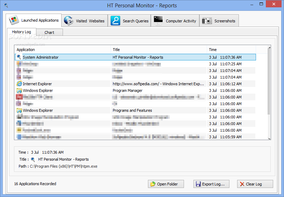Open the Launched Applications tab
The width and height of the screenshot is (284, 197).
click(x=34, y=20)
